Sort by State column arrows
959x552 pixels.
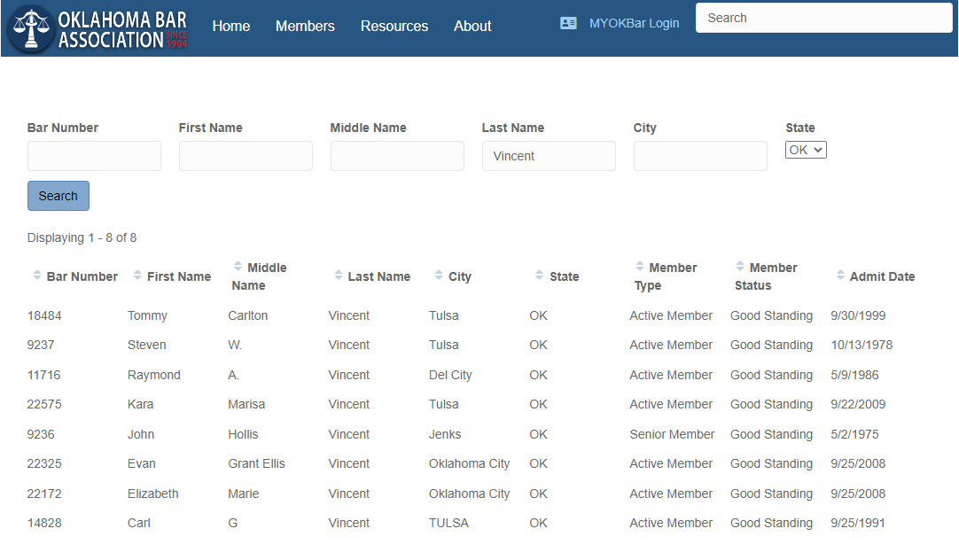tap(539, 276)
